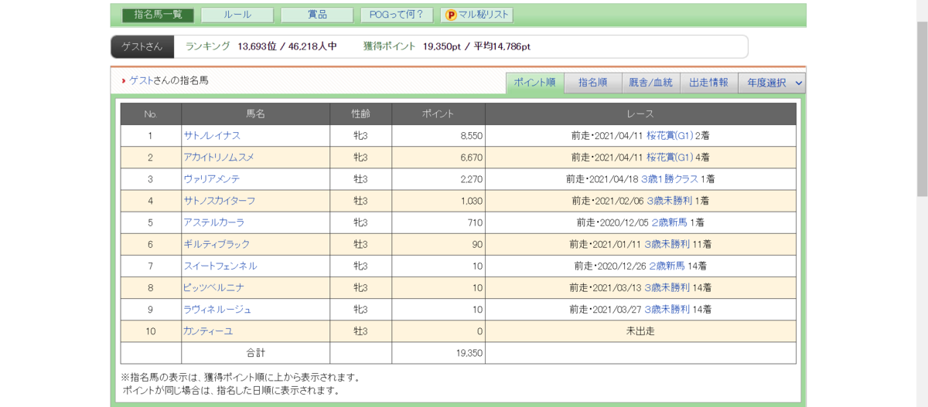The width and height of the screenshot is (928, 407).
Task: Open horse サトノスカイターフ
Action: point(219,200)
